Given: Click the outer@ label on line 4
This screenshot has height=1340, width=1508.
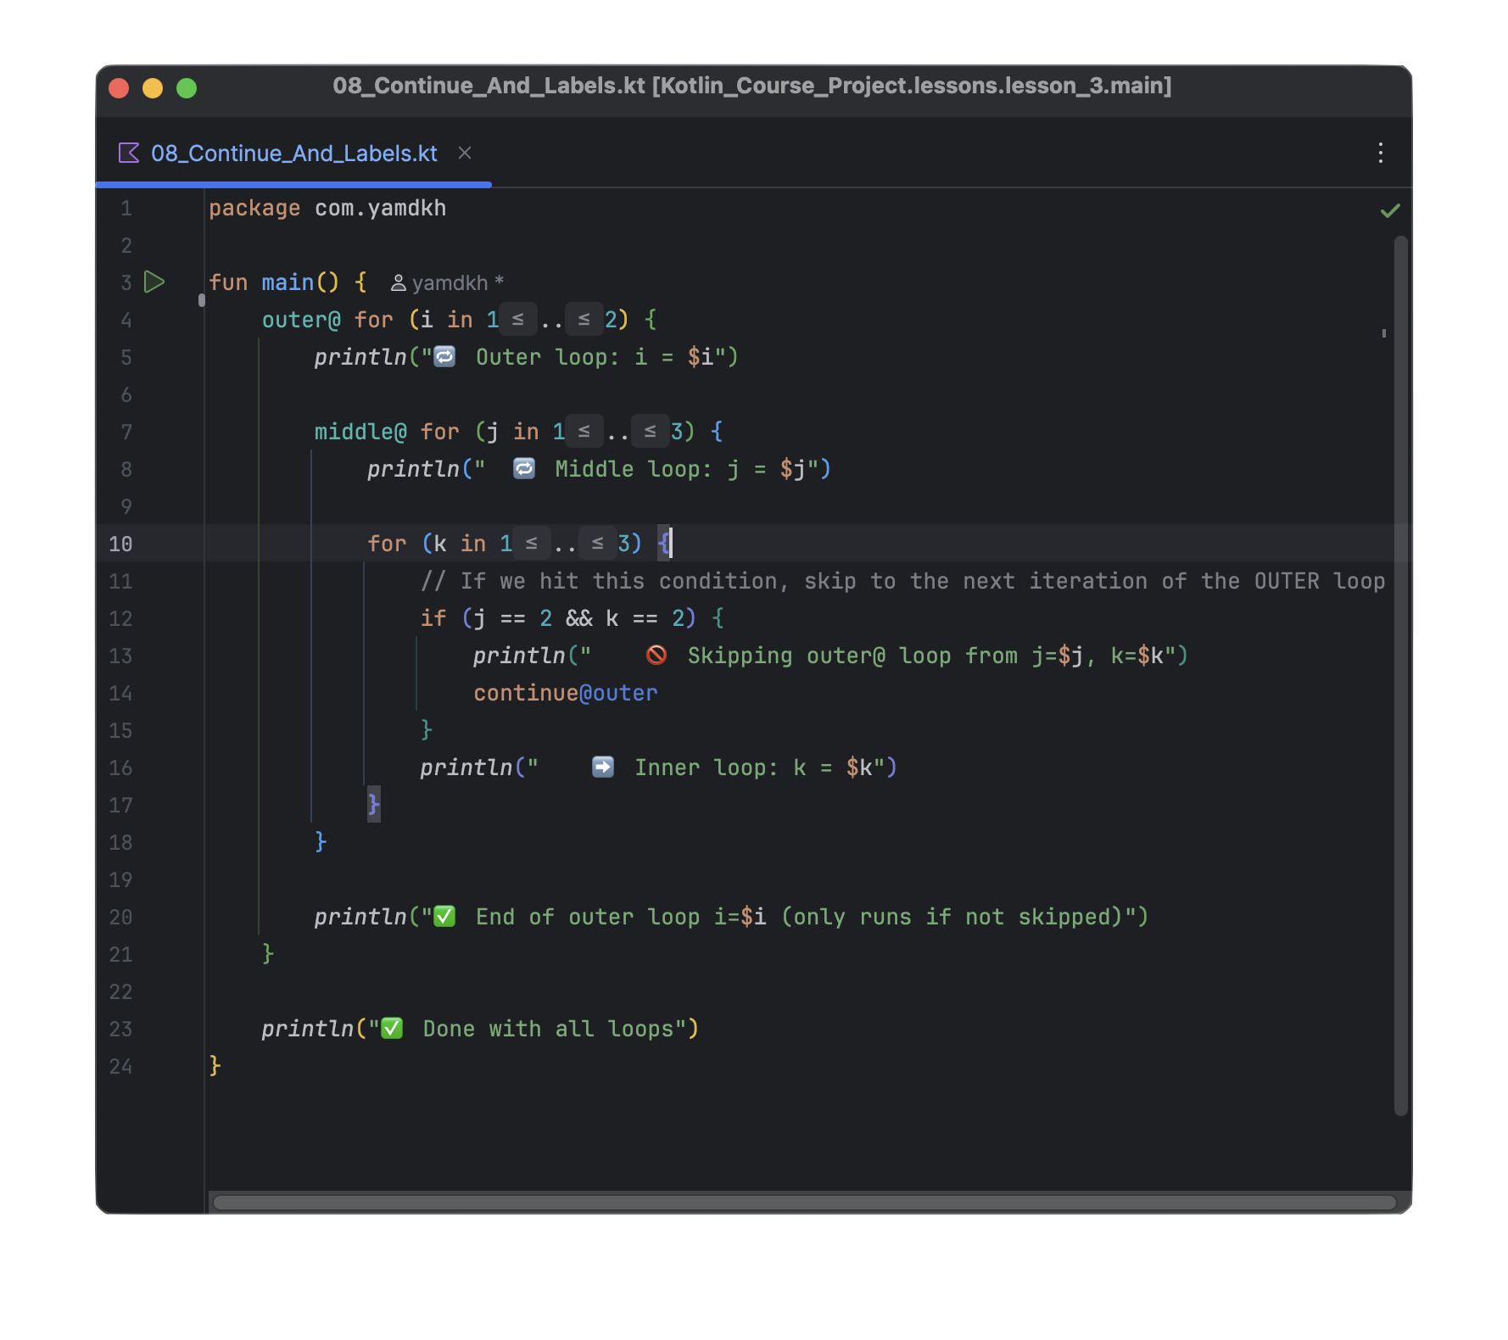Looking at the screenshot, I should coord(301,320).
